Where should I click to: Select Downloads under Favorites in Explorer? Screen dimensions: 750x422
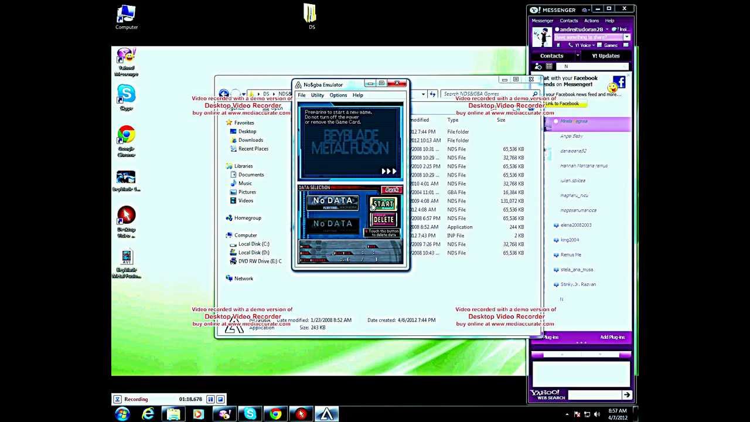pyautogui.click(x=251, y=140)
